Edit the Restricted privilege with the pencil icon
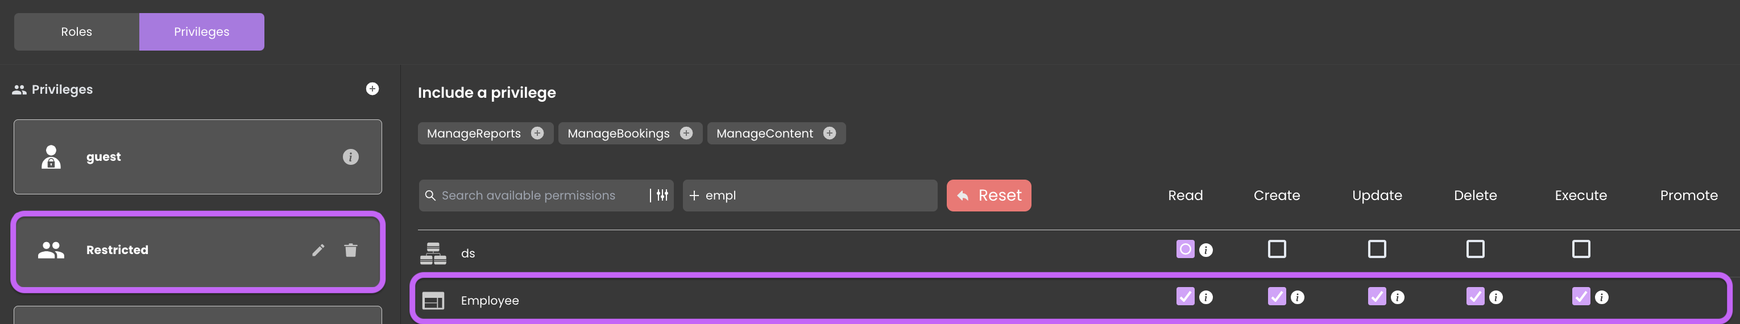The height and width of the screenshot is (324, 1740). click(318, 251)
